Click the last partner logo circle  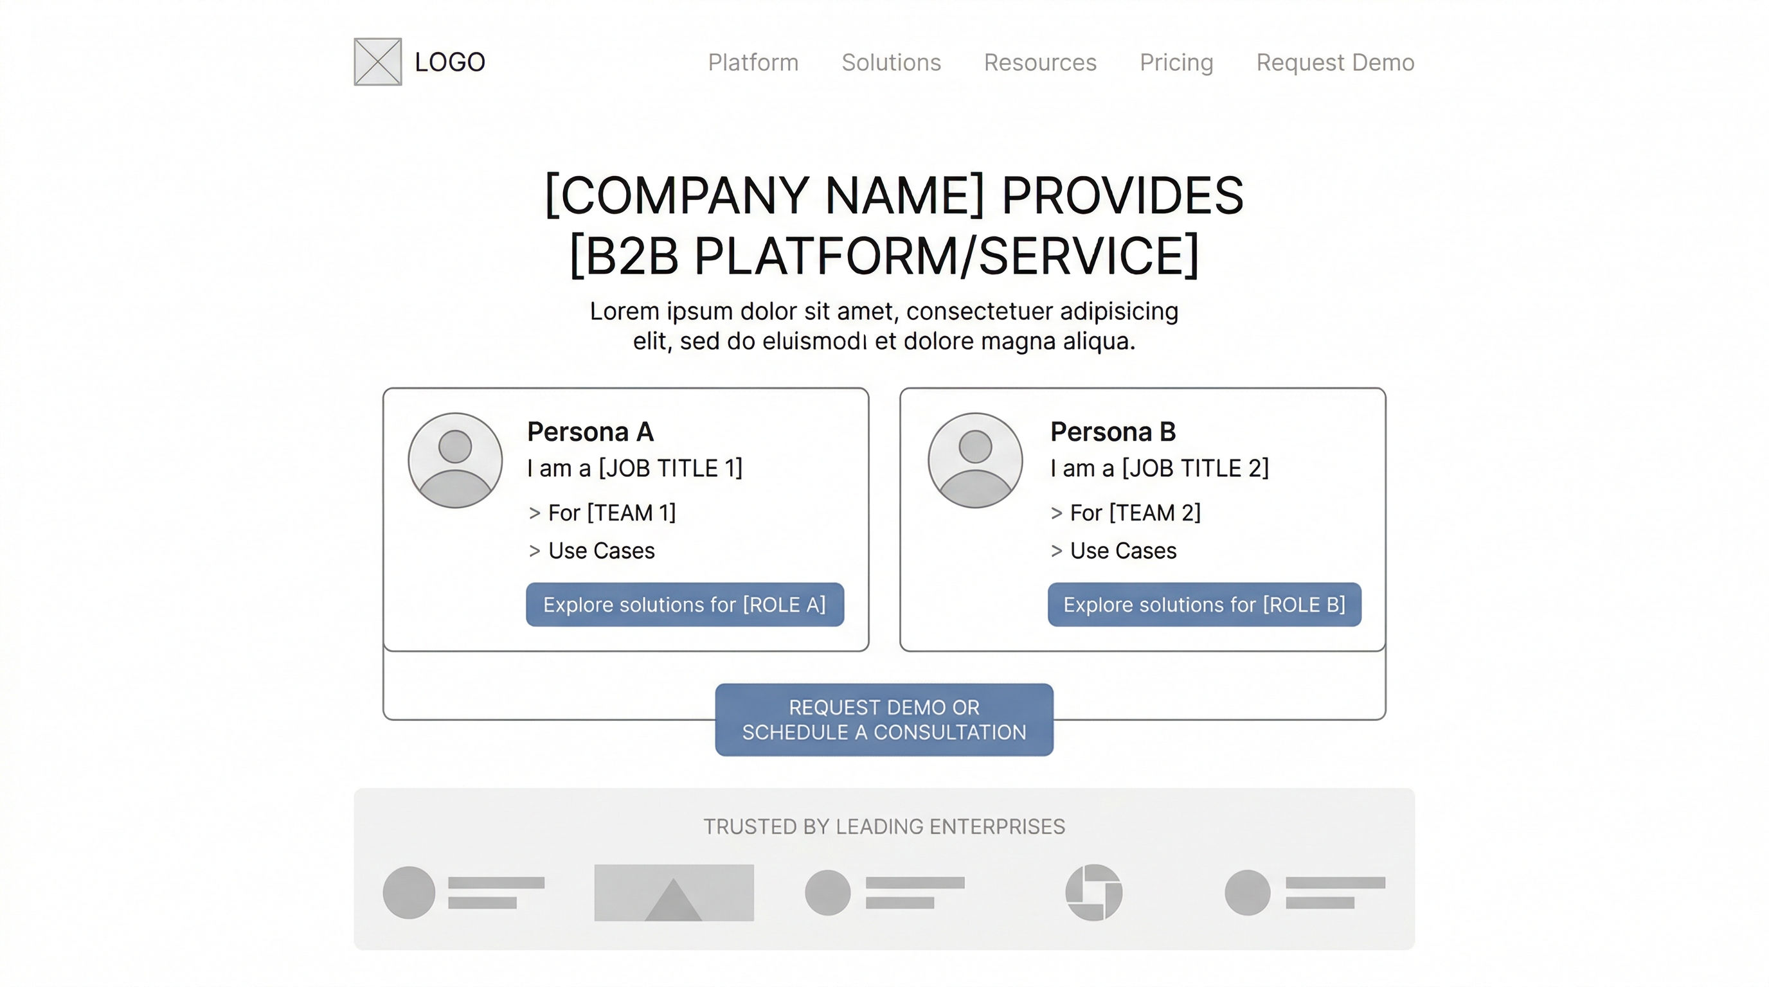click(x=1247, y=893)
